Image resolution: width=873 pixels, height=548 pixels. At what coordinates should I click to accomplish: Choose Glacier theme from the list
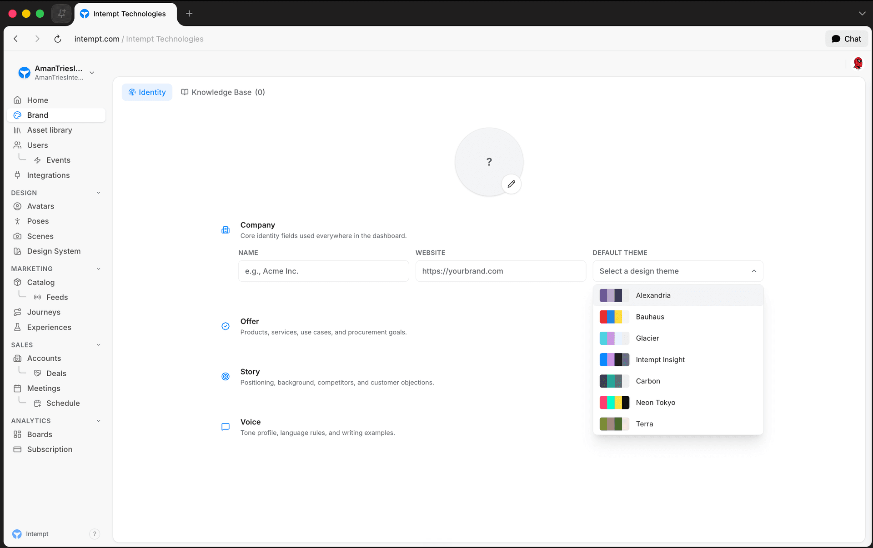pos(678,338)
